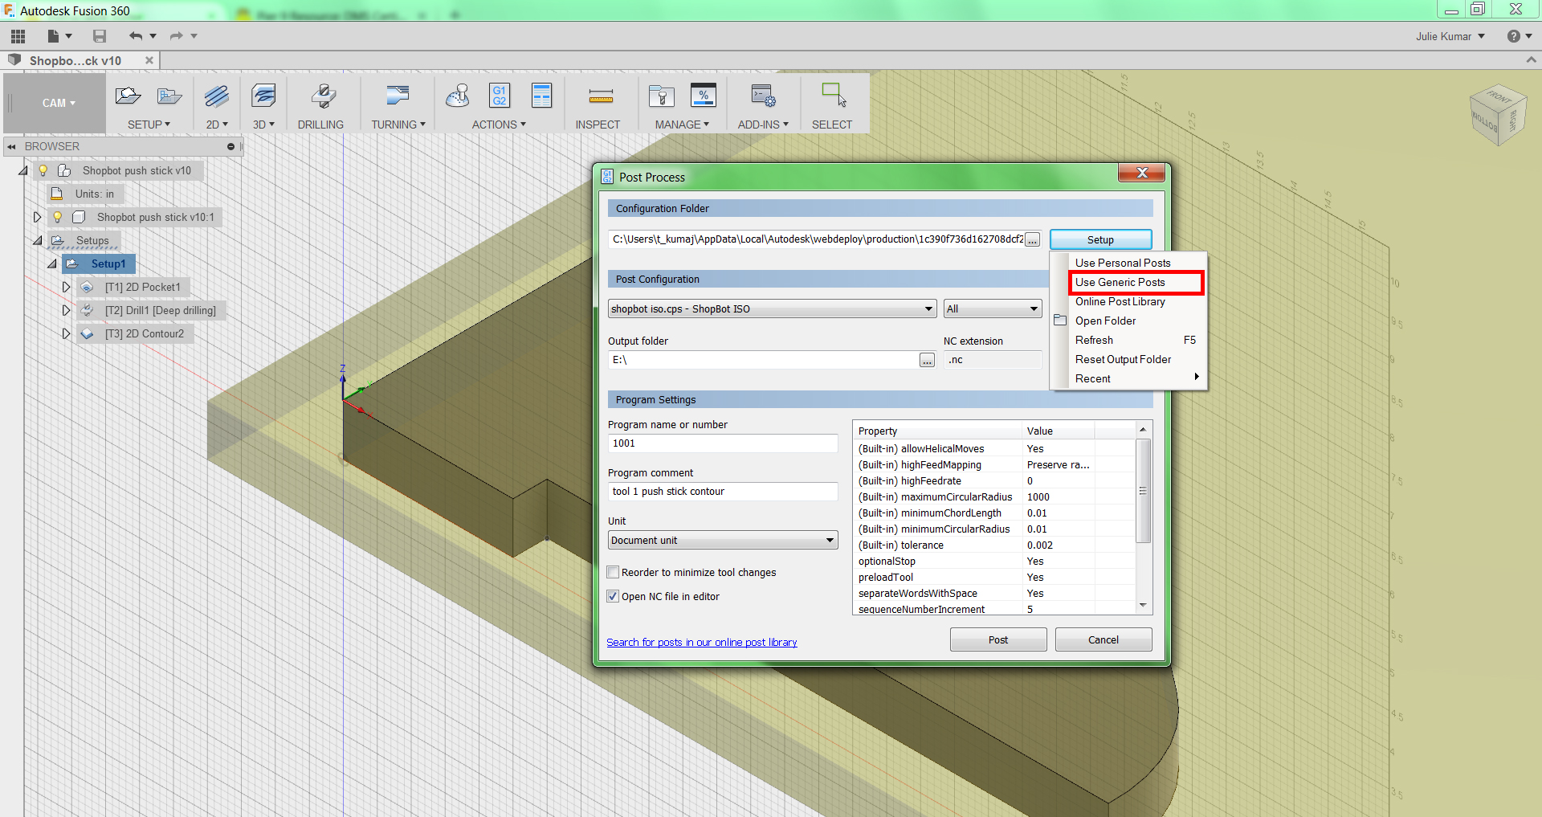Open the ACTIONS dropdown label
The height and width of the screenshot is (817, 1542).
(499, 125)
